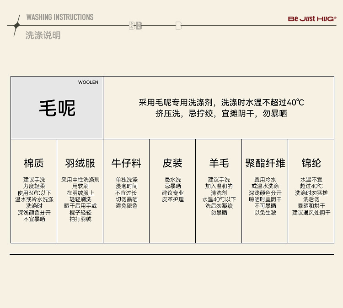
Task: Select the grey 毛呢 woolen cell
Action: tap(57, 108)
